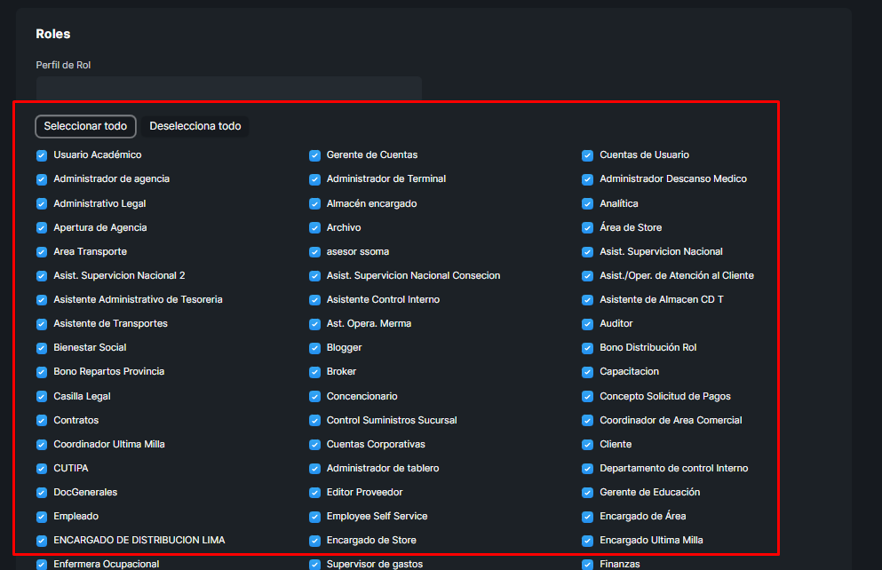Image resolution: width=882 pixels, height=570 pixels.
Task: Toggle the Encargado Ultima Milla checkbox
Action: click(x=587, y=541)
